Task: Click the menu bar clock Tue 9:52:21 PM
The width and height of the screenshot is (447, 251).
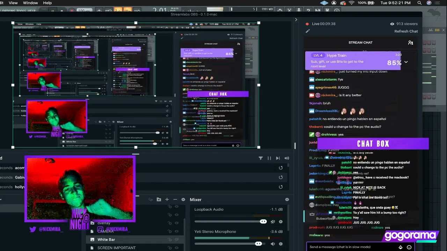Action: click(x=395, y=3)
